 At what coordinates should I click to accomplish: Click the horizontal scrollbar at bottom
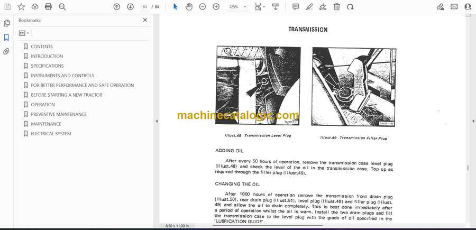[x=267, y=225]
